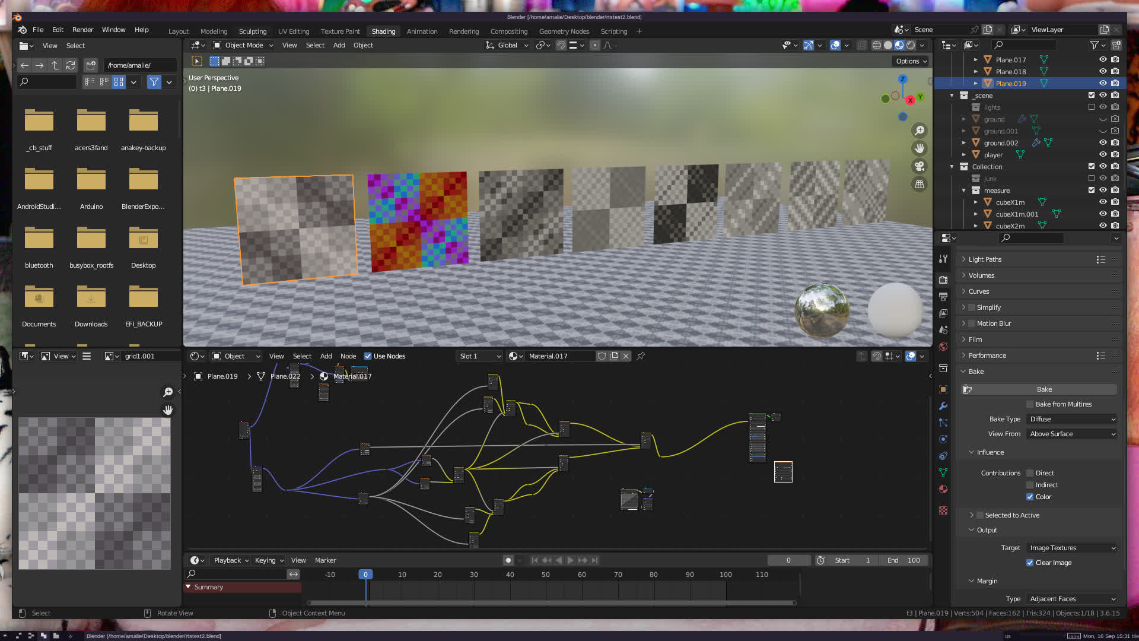This screenshot has width=1139, height=641.
Task: Toggle camera view icon in viewport
Action: pos(920,166)
